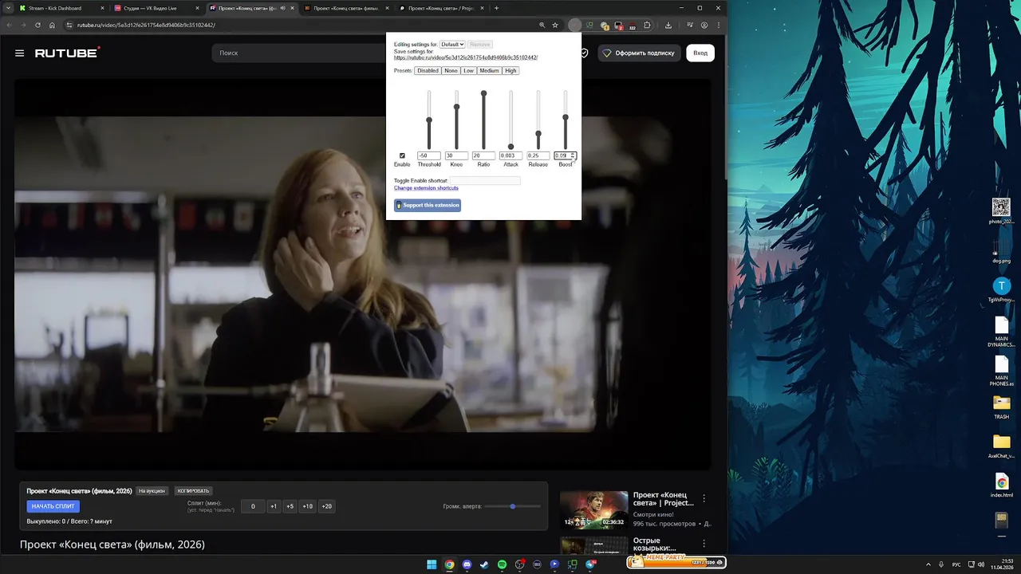Open the tab search dropdown arrow
The width and height of the screenshot is (1021, 574).
point(8,8)
